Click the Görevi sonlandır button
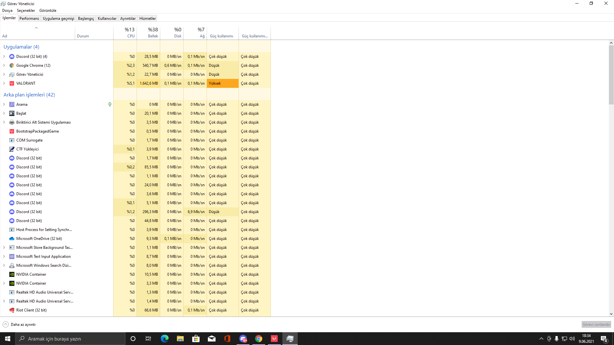 tap(596, 325)
